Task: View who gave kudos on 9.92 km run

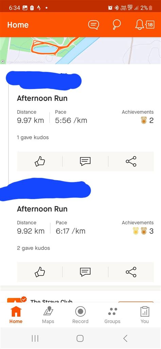Action: coord(33,248)
